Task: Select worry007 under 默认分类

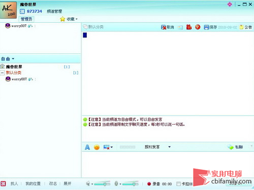Action: point(19,79)
